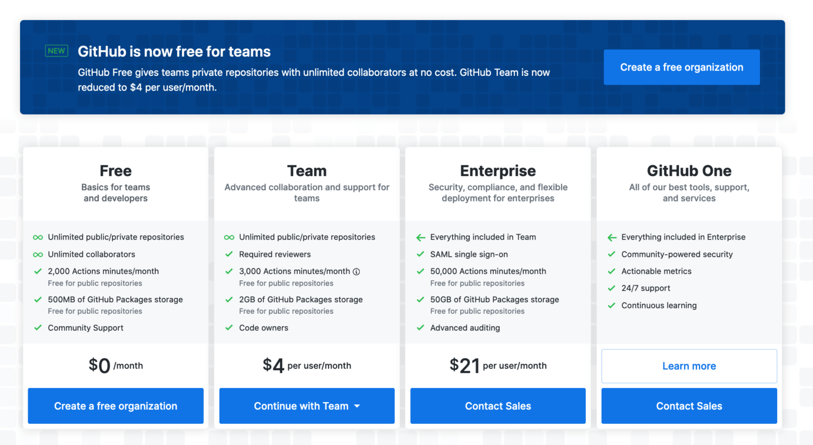The height and width of the screenshot is (445, 813).
Task: Click 'Continuous learning' feature text
Action: pyautogui.click(x=659, y=305)
